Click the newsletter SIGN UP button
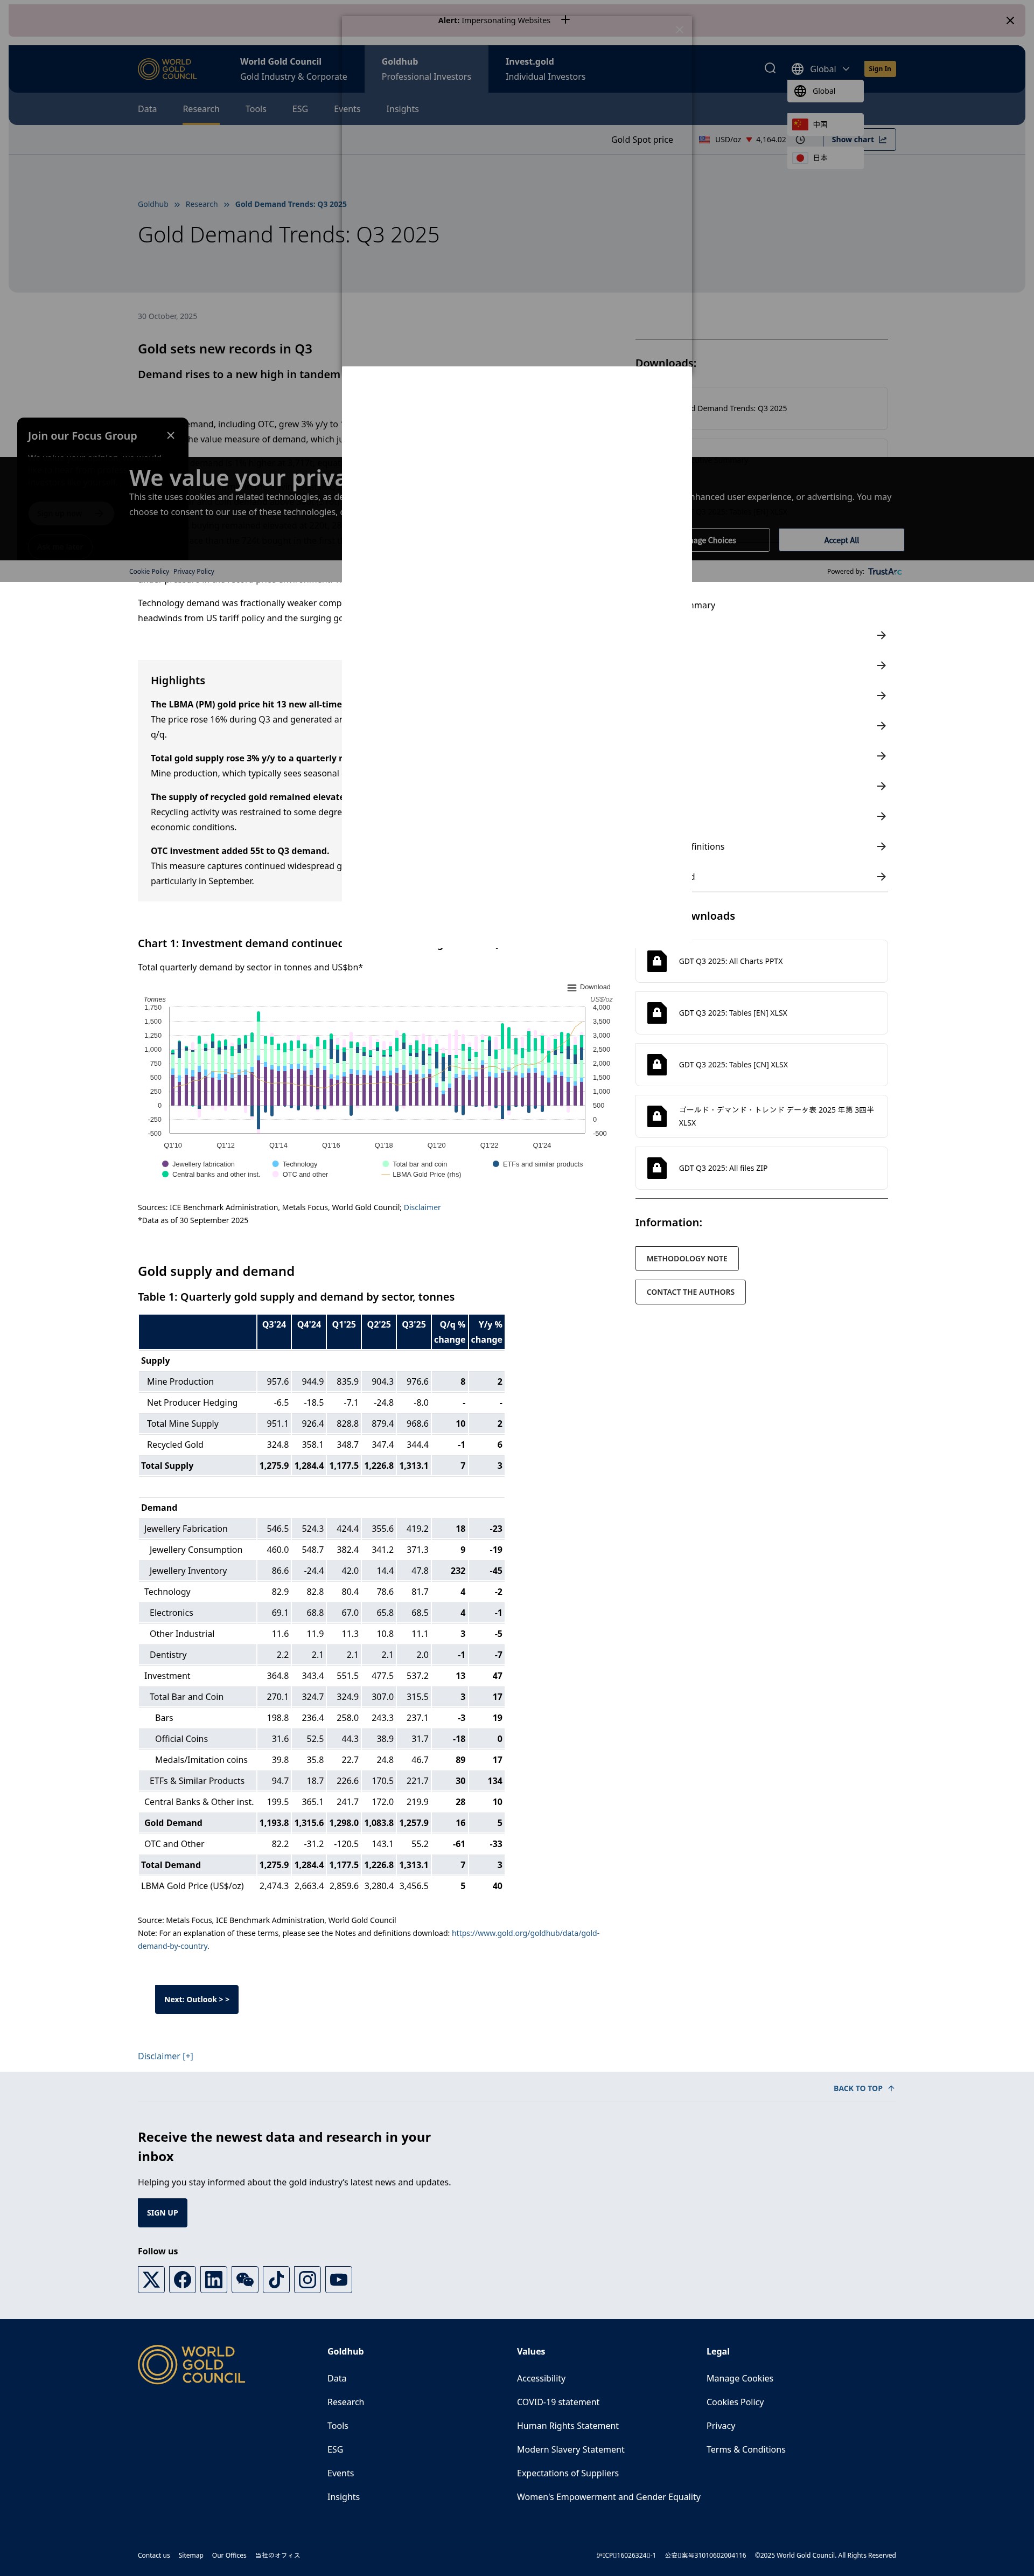Viewport: 1034px width, 2576px height. click(x=162, y=2213)
